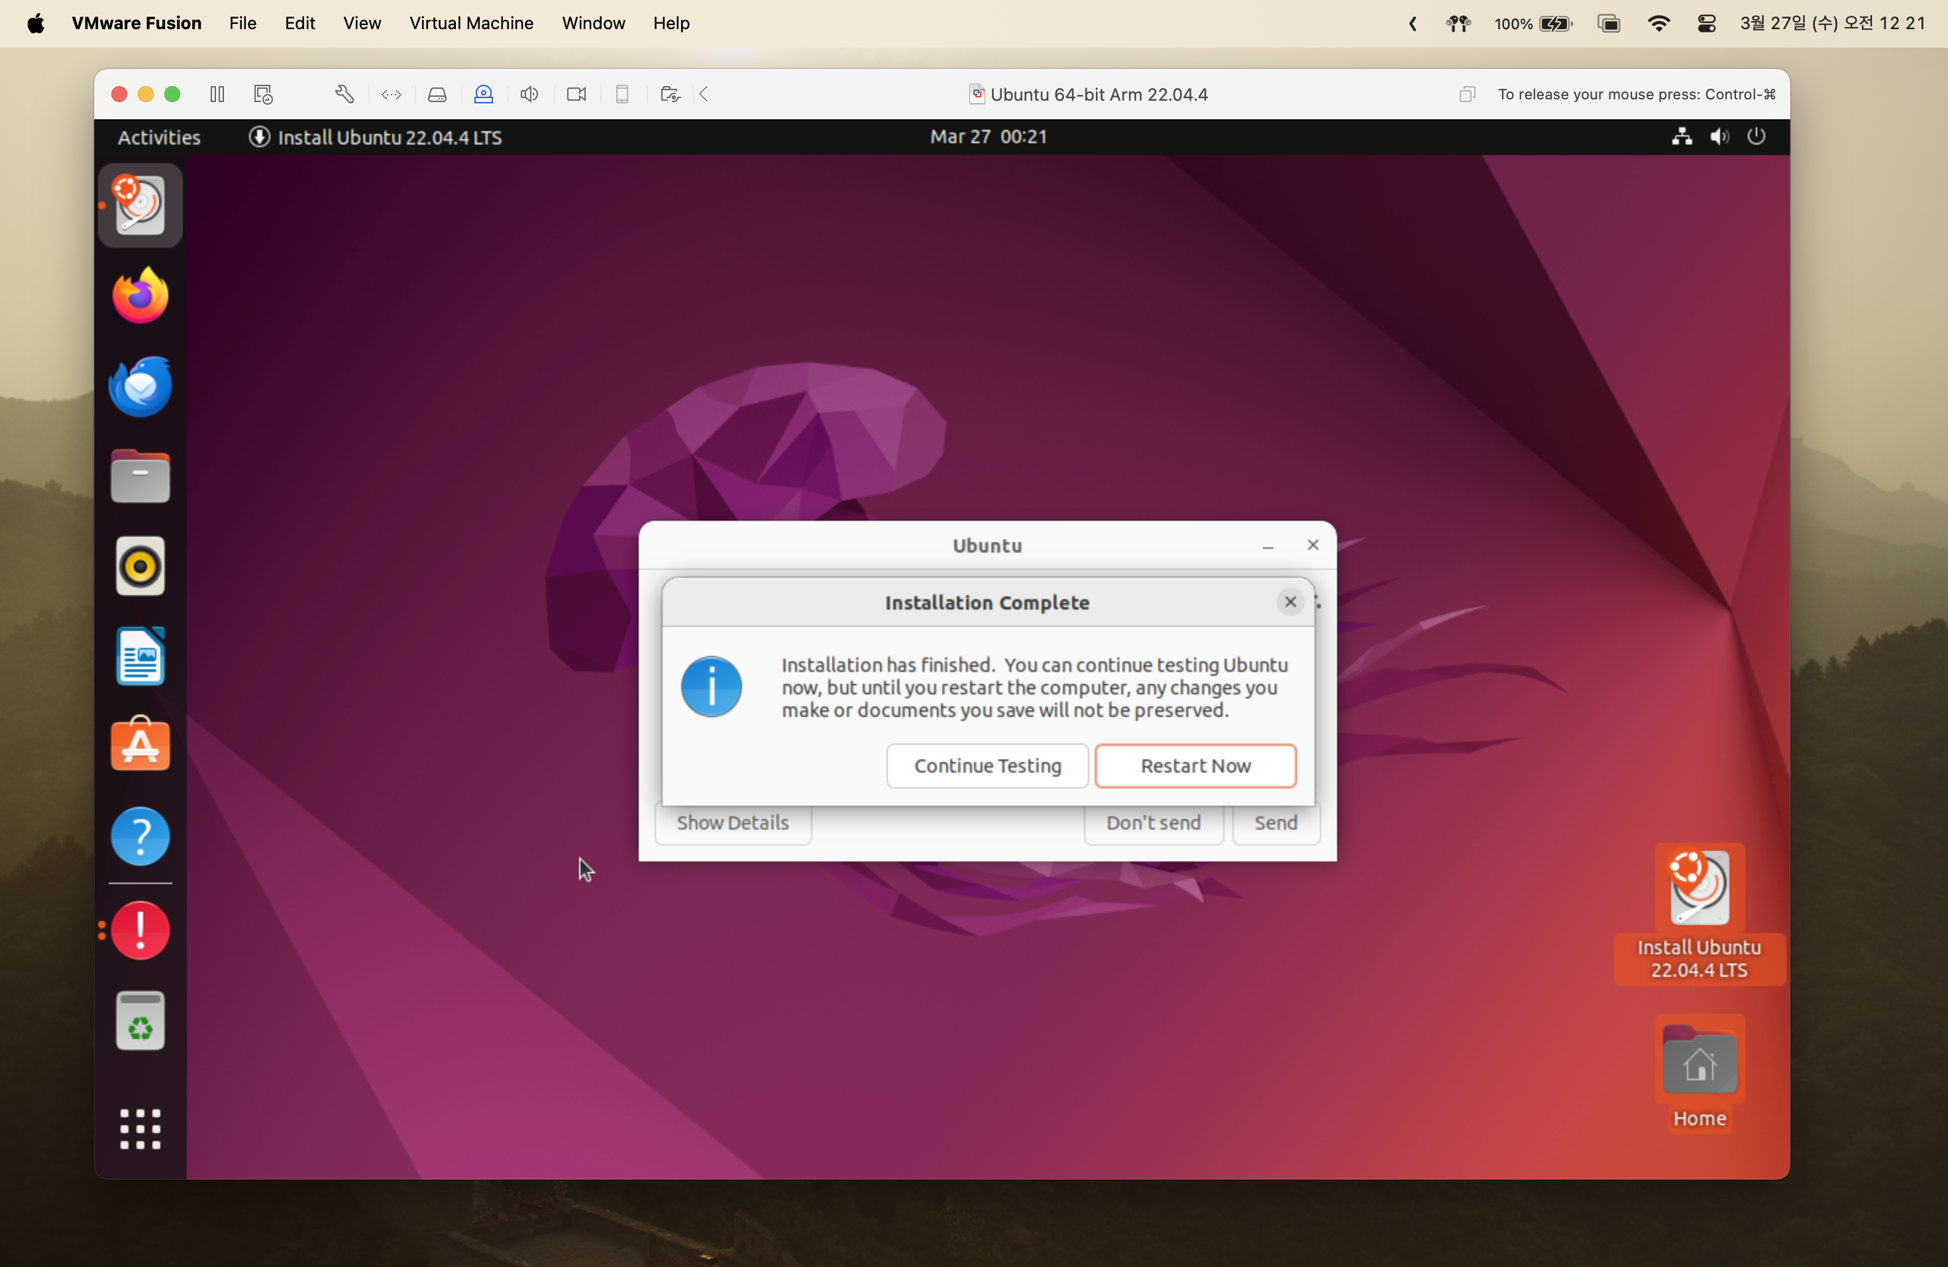The height and width of the screenshot is (1267, 1948).
Task: Click the hard disk toolbar icon
Action: click(437, 94)
